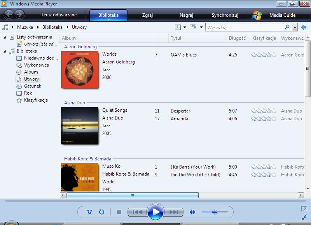Image resolution: width=311 pixels, height=225 pixels.
Task: Click the Klasyfikacja star icon
Action: coord(19,100)
